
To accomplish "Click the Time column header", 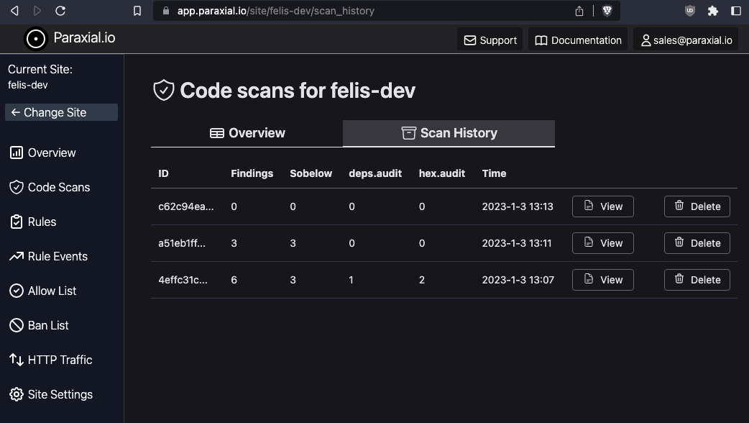I will click(494, 173).
